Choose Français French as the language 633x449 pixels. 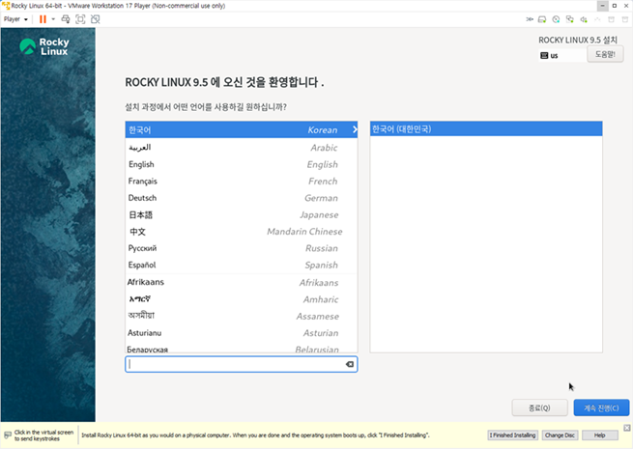[242, 182]
